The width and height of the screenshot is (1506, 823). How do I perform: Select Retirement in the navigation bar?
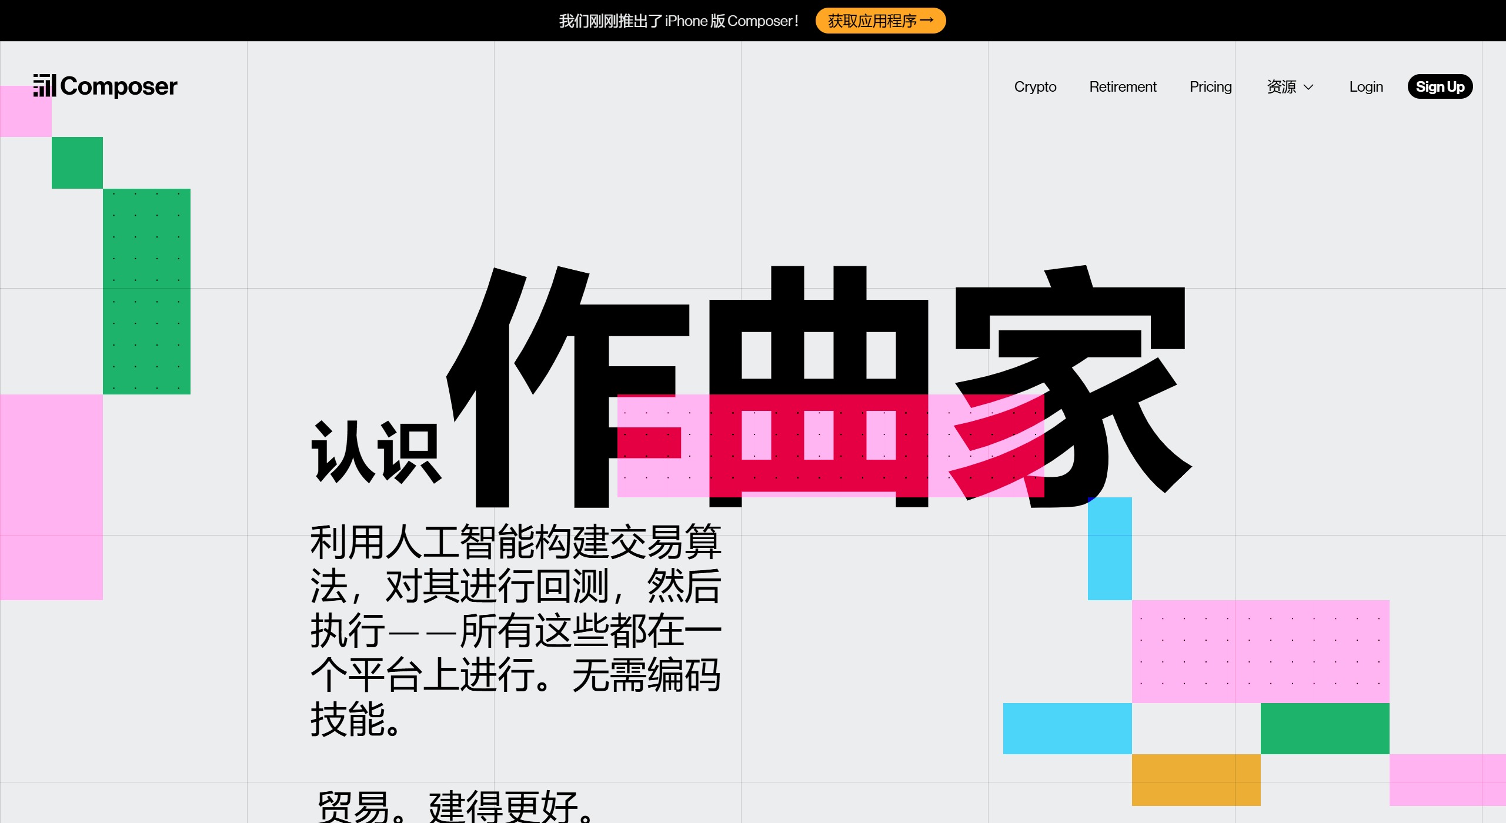click(x=1122, y=86)
